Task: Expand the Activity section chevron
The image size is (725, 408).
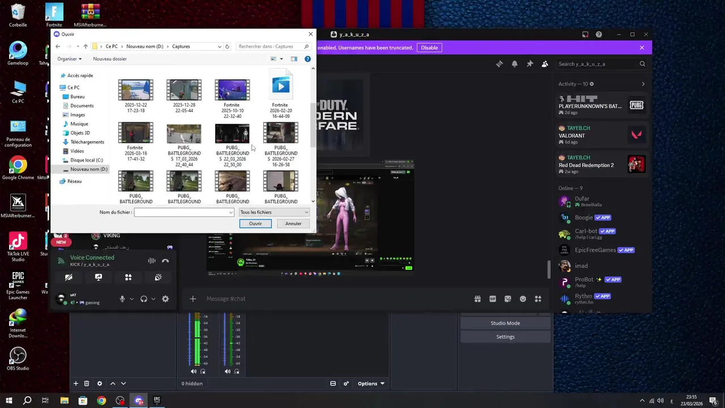Action: tap(643, 84)
